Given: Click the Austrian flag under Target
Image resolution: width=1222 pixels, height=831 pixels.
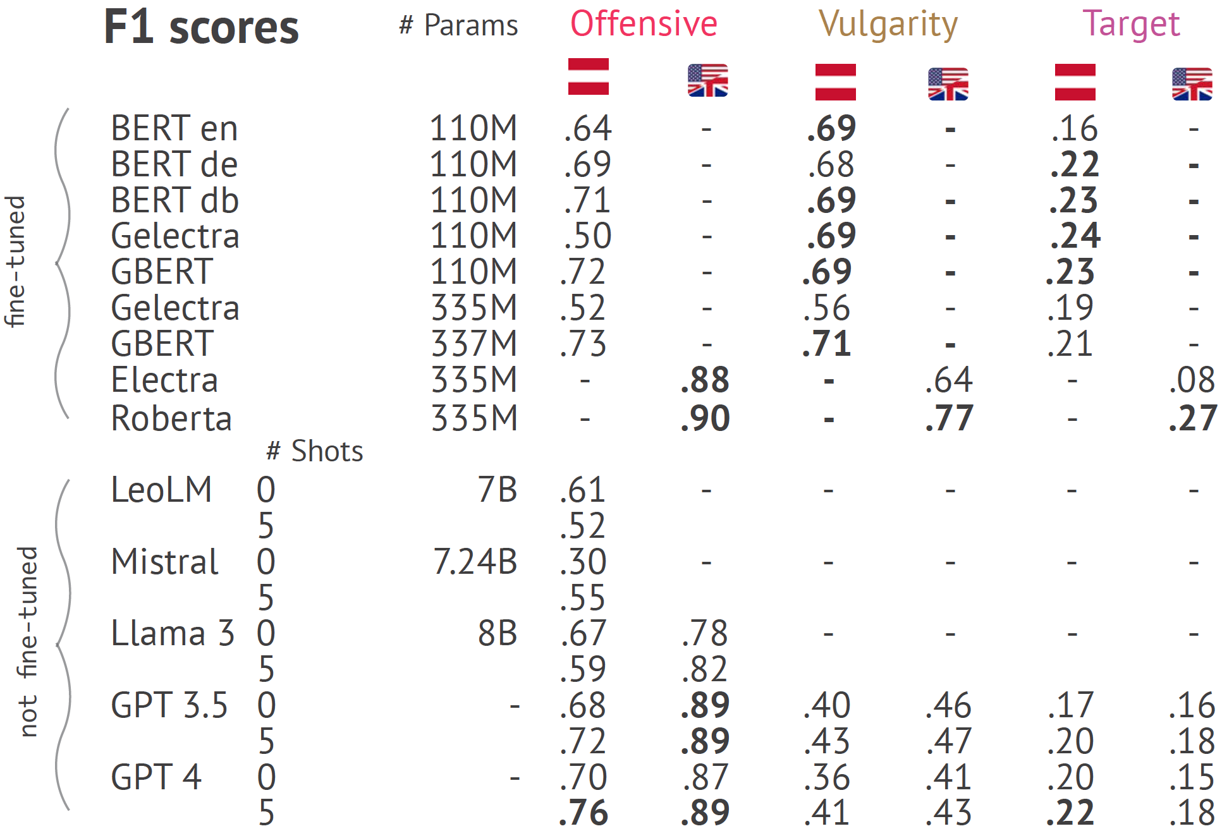Looking at the screenshot, I should [x=1075, y=82].
